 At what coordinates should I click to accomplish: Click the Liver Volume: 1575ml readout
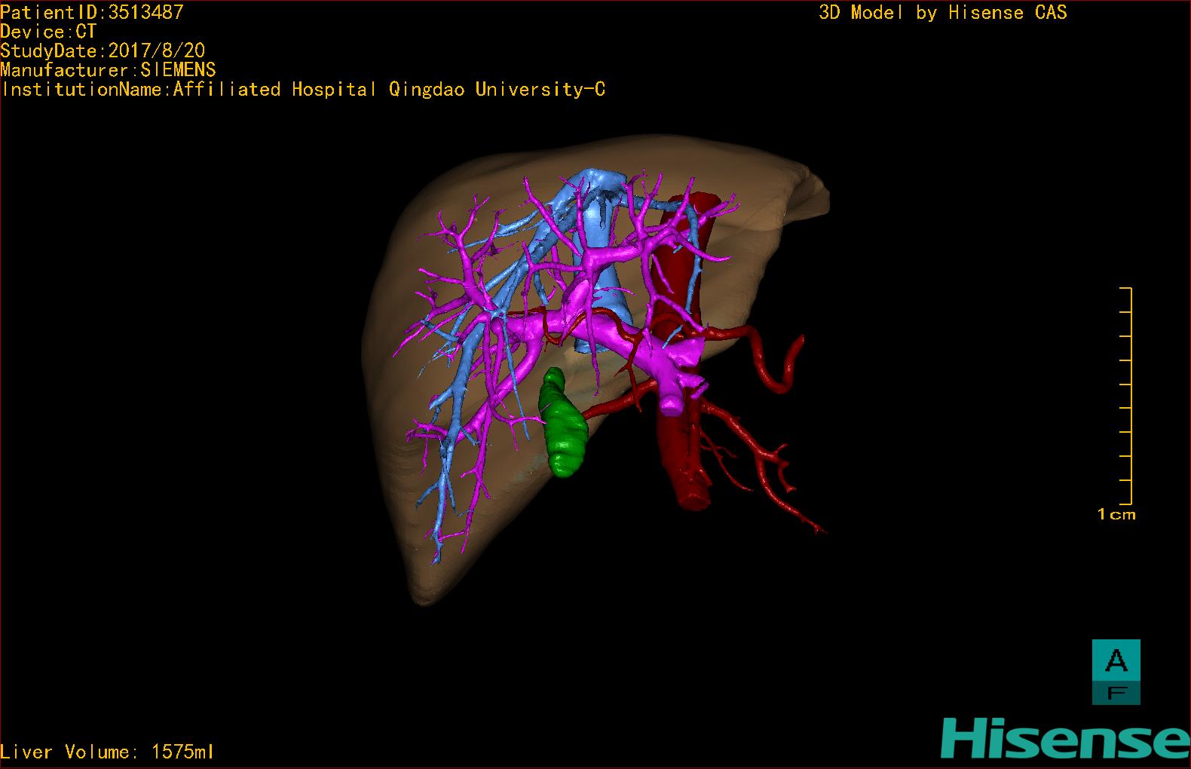tap(107, 752)
